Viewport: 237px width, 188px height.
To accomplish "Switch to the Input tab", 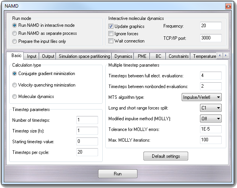I will pyautogui.click(x=32, y=56).
